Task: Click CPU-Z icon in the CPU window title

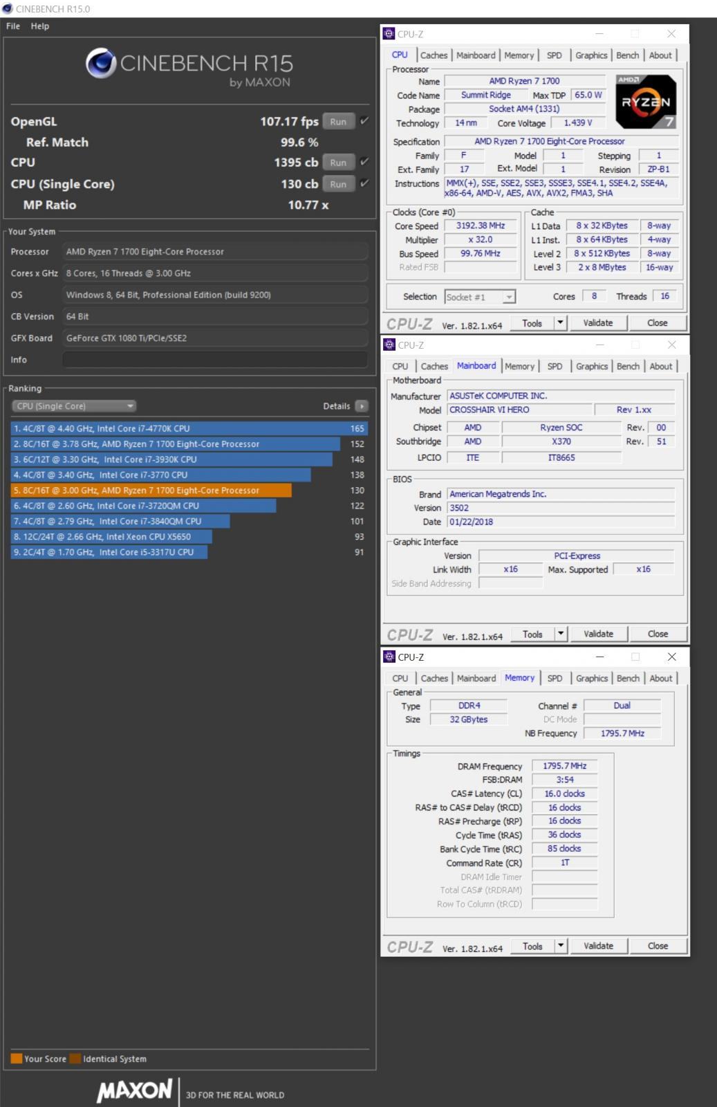Action: 389,33
